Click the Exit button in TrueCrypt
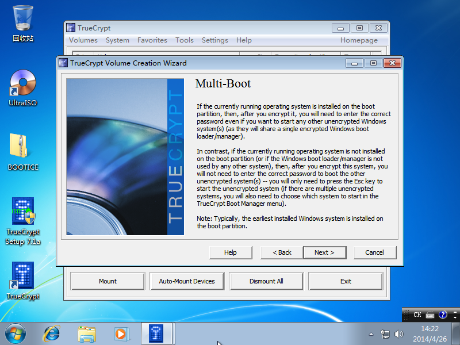The width and height of the screenshot is (460, 345). click(346, 281)
